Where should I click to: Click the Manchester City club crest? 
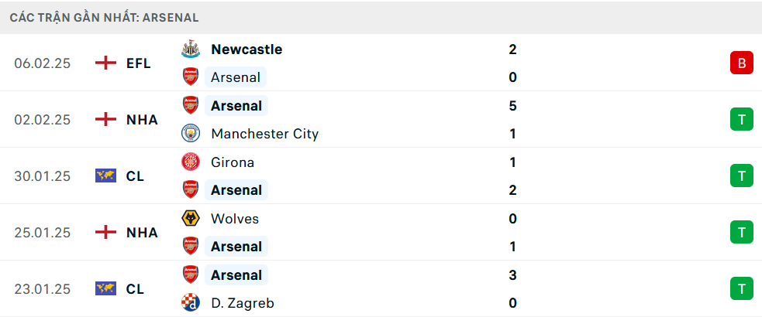click(x=190, y=134)
